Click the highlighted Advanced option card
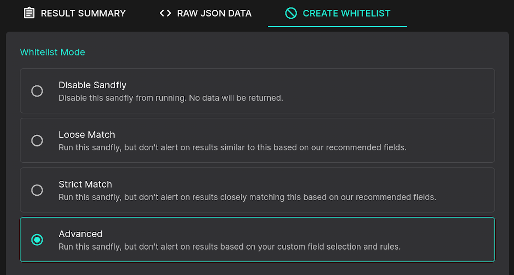The width and height of the screenshot is (514, 275). pyautogui.click(x=257, y=240)
